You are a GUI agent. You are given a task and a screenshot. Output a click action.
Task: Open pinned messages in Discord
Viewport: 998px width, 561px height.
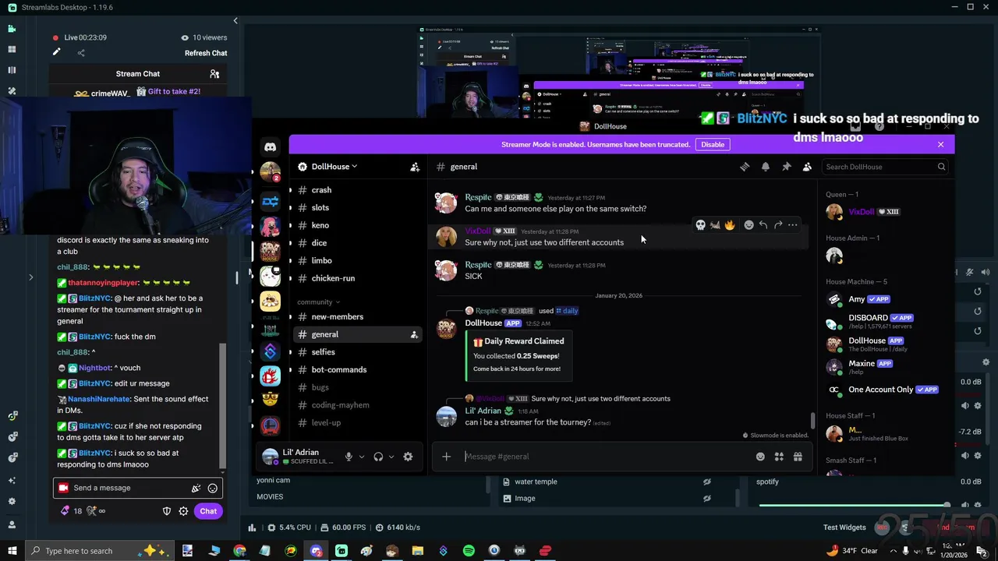click(x=787, y=167)
